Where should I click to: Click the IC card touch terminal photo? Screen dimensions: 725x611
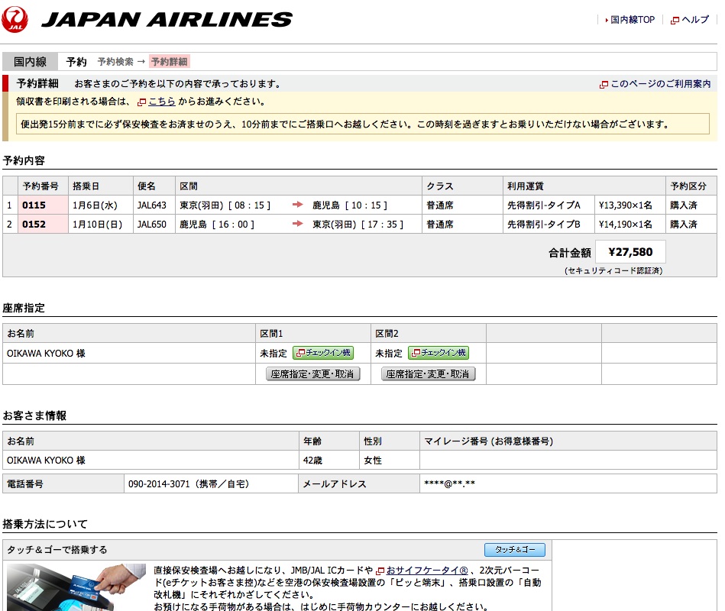(76, 587)
